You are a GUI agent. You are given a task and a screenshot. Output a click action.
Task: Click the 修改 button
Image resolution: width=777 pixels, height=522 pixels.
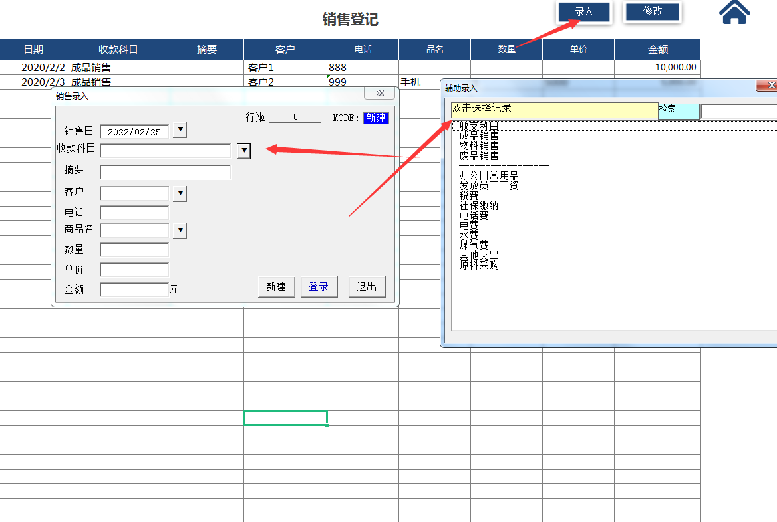[x=653, y=11]
